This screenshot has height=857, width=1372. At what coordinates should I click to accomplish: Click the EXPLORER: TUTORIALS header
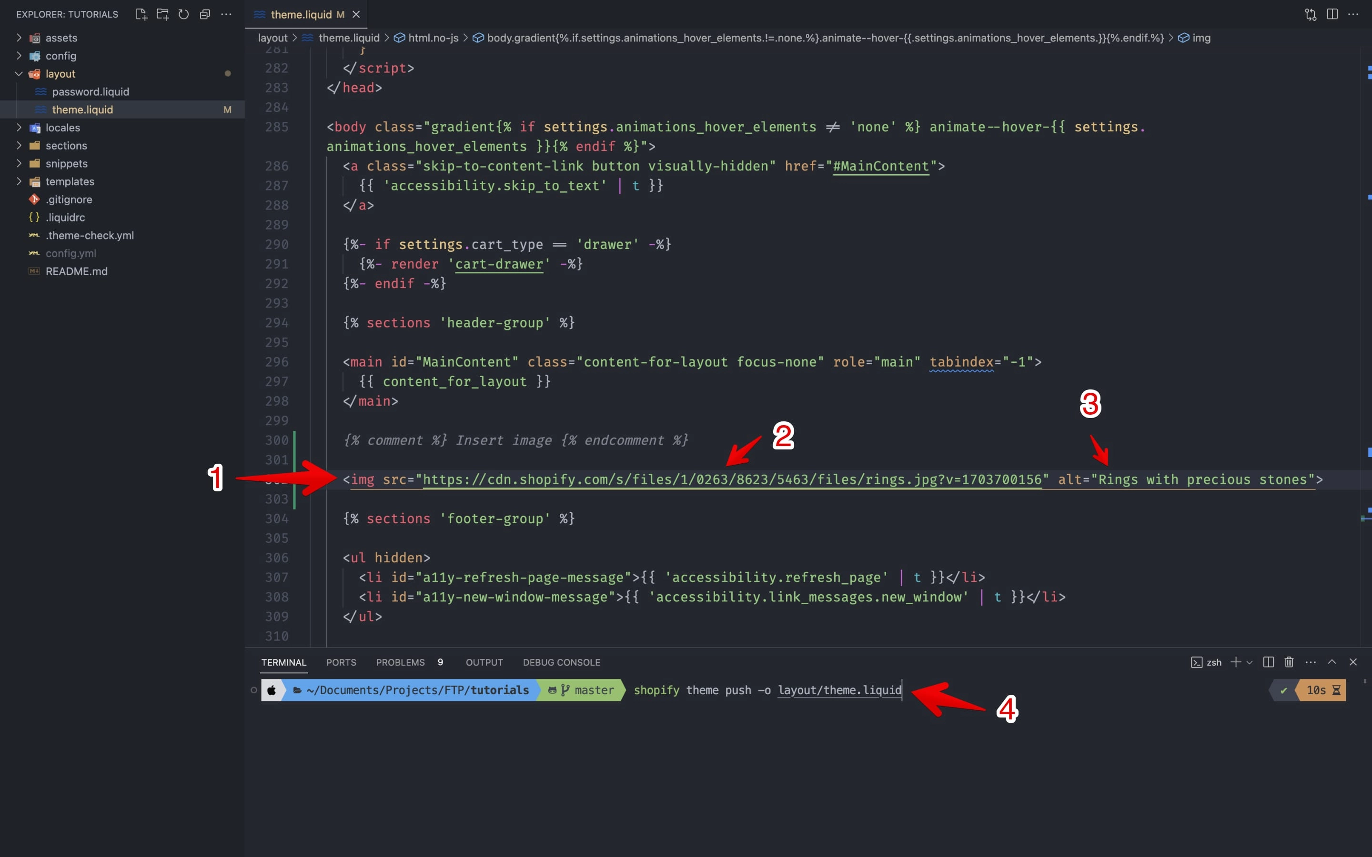tap(67, 14)
